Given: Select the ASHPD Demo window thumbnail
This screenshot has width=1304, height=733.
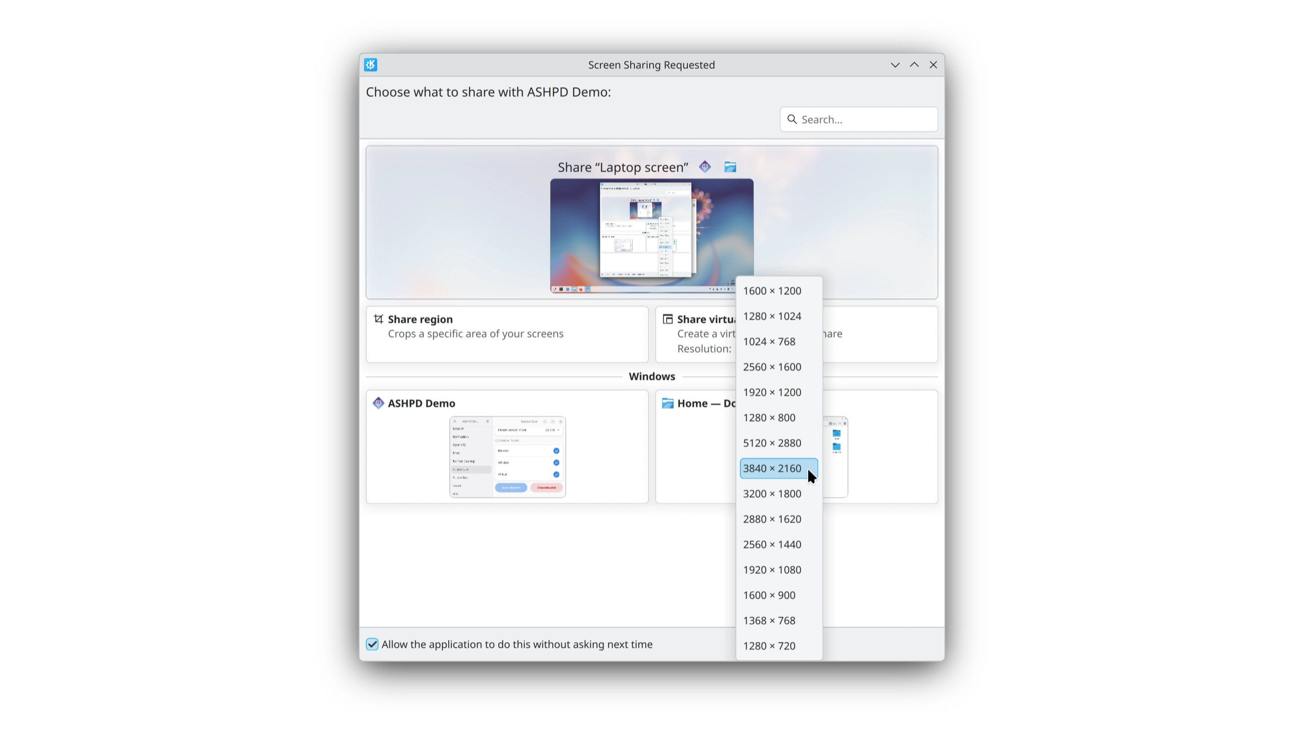Looking at the screenshot, I should [507, 457].
